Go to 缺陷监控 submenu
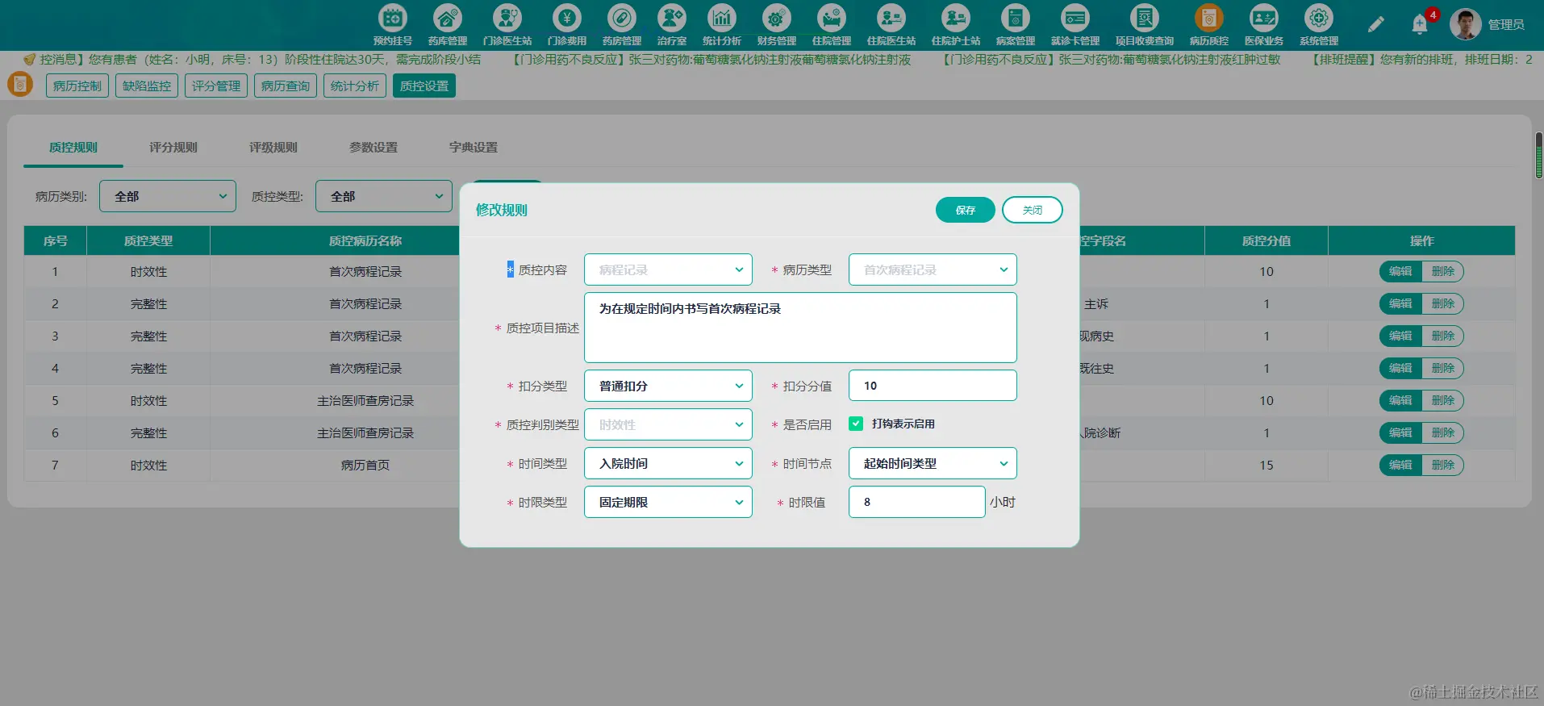1544x706 pixels. pyautogui.click(x=147, y=86)
